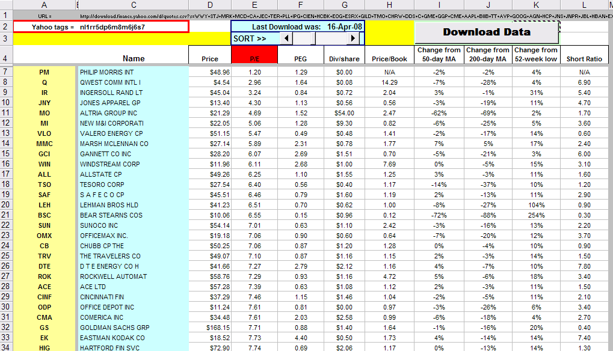This screenshot has width=613, height=351.
Task: Select column L header
Action: click(584, 5)
